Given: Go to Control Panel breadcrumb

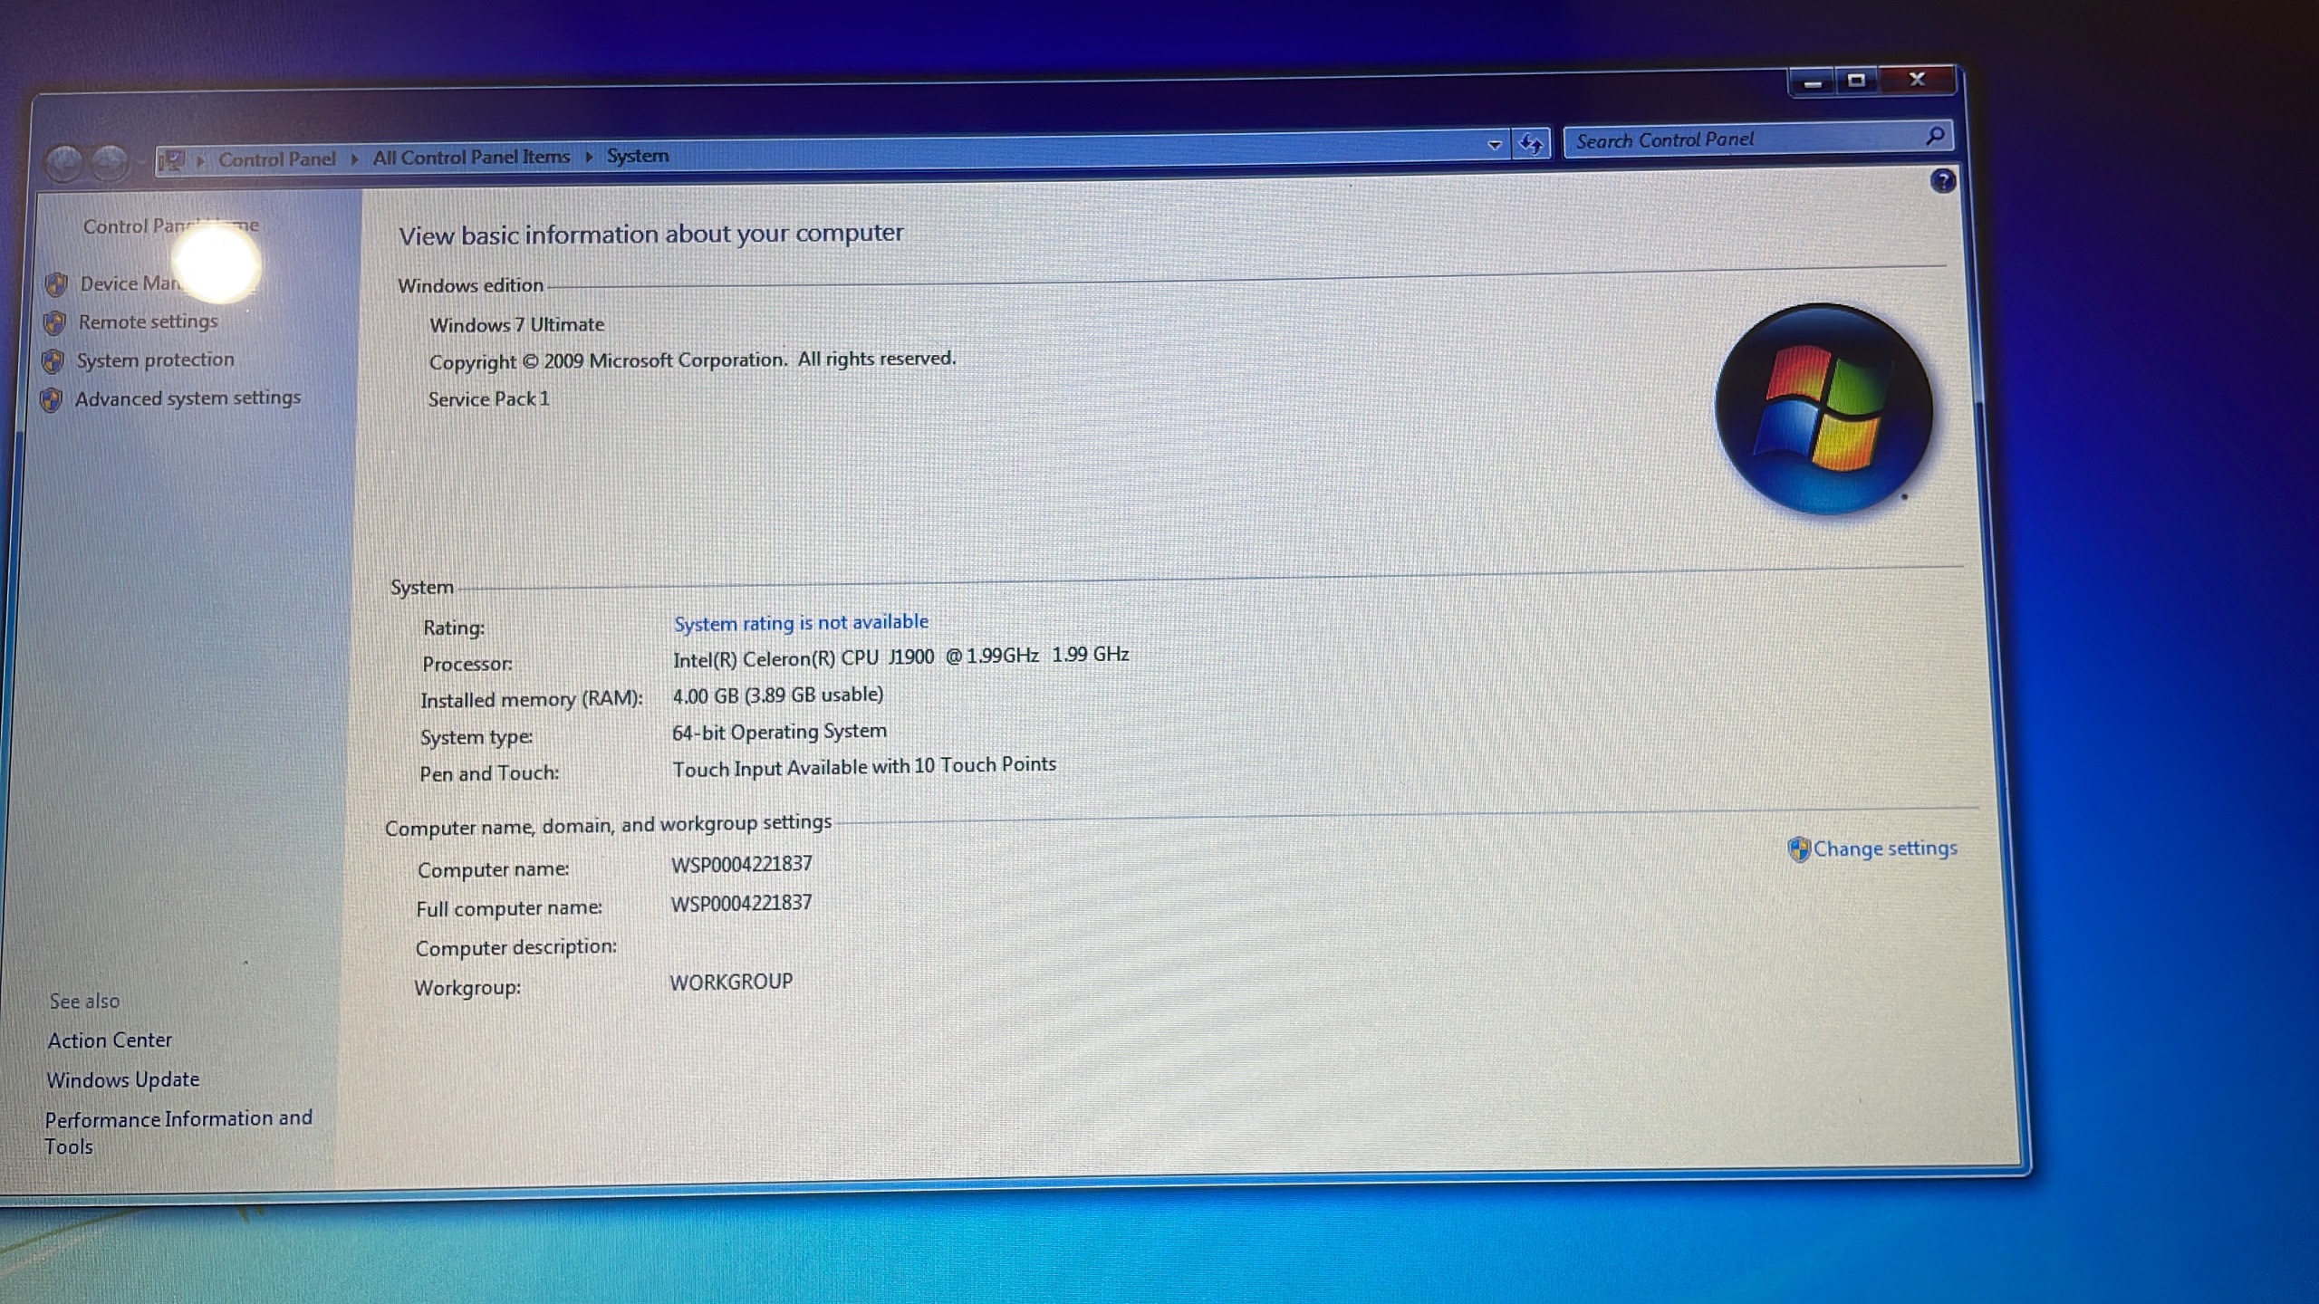Looking at the screenshot, I should point(277,159).
